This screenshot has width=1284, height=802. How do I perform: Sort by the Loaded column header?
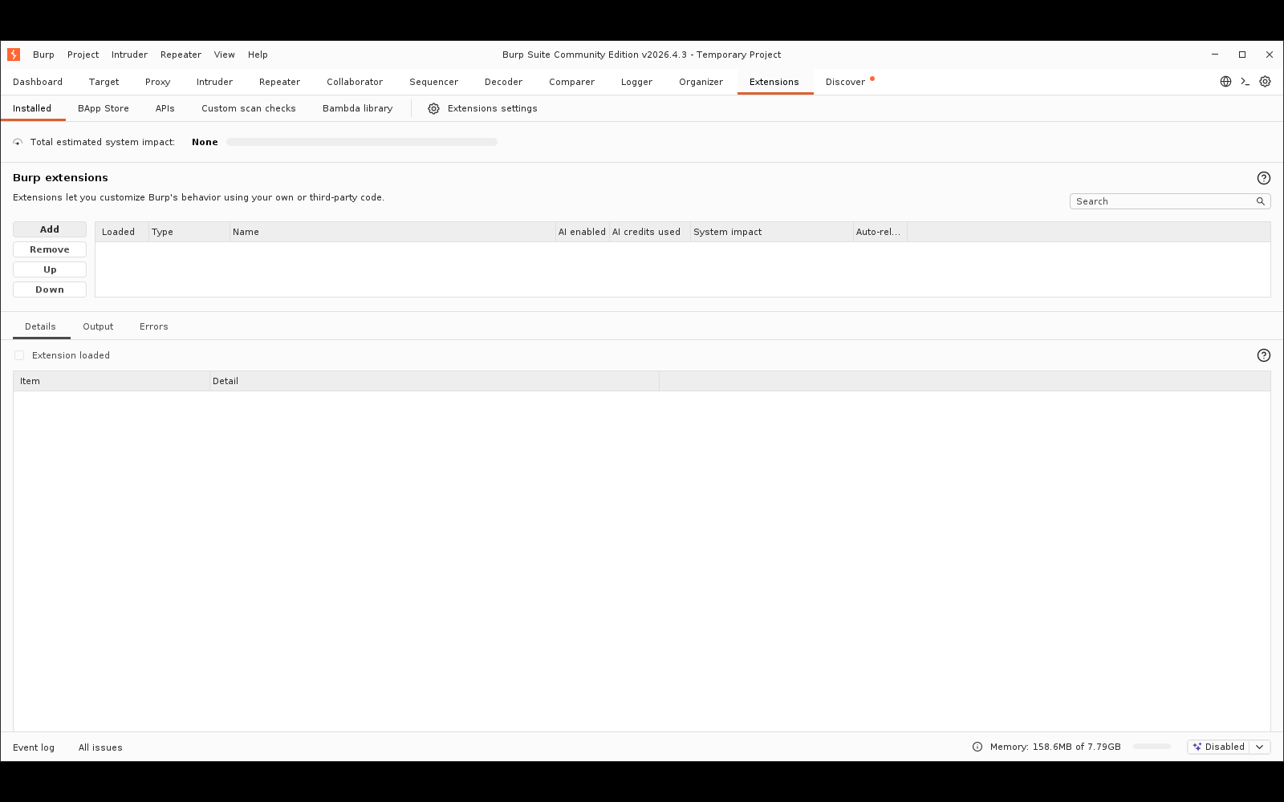[122, 232]
